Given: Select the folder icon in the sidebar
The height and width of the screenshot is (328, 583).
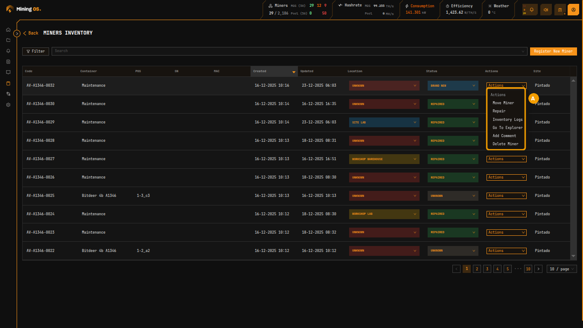Looking at the screenshot, I should click(8, 40).
